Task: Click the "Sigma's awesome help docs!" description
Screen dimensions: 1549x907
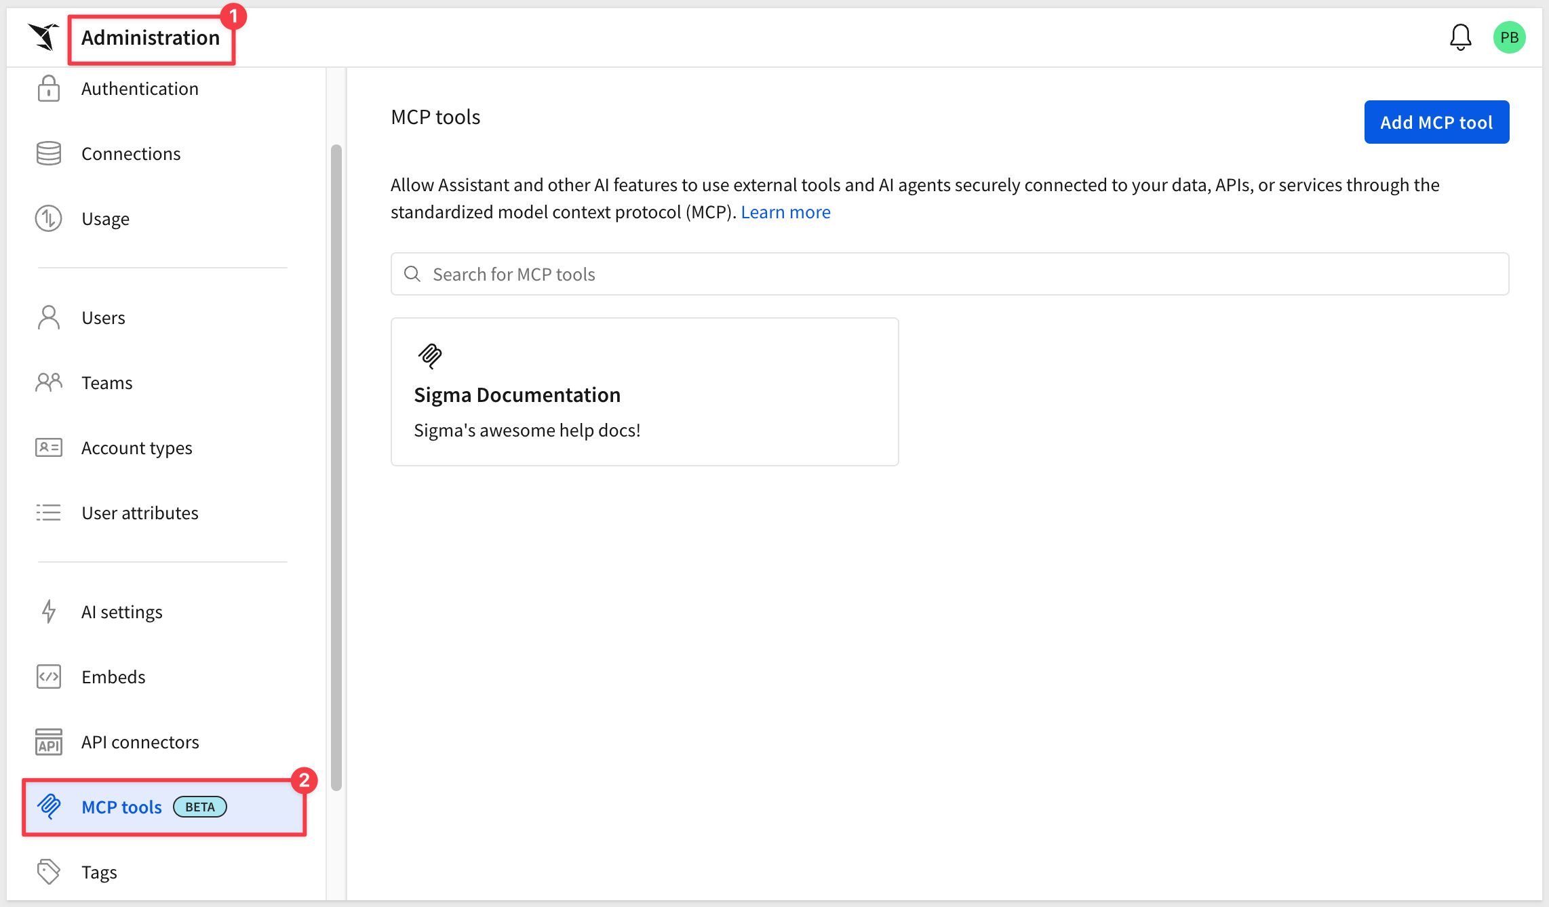Action: pos(527,430)
